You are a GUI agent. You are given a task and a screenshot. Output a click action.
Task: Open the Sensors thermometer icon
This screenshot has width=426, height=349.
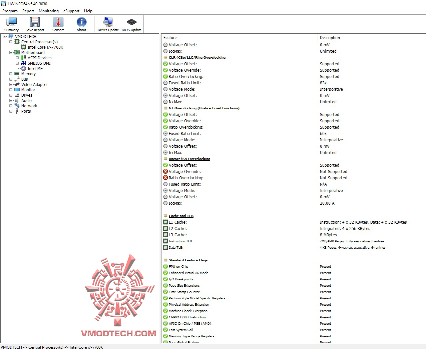click(58, 22)
